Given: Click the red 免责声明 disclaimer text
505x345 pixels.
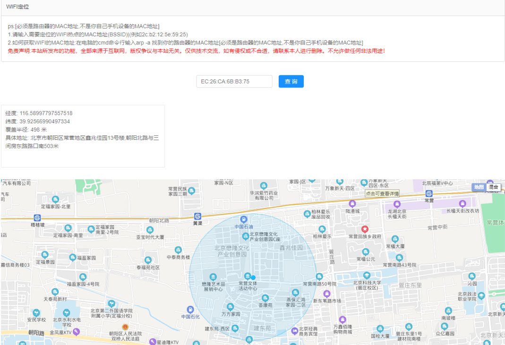Looking at the screenshot, I should [x=197, y=51].
